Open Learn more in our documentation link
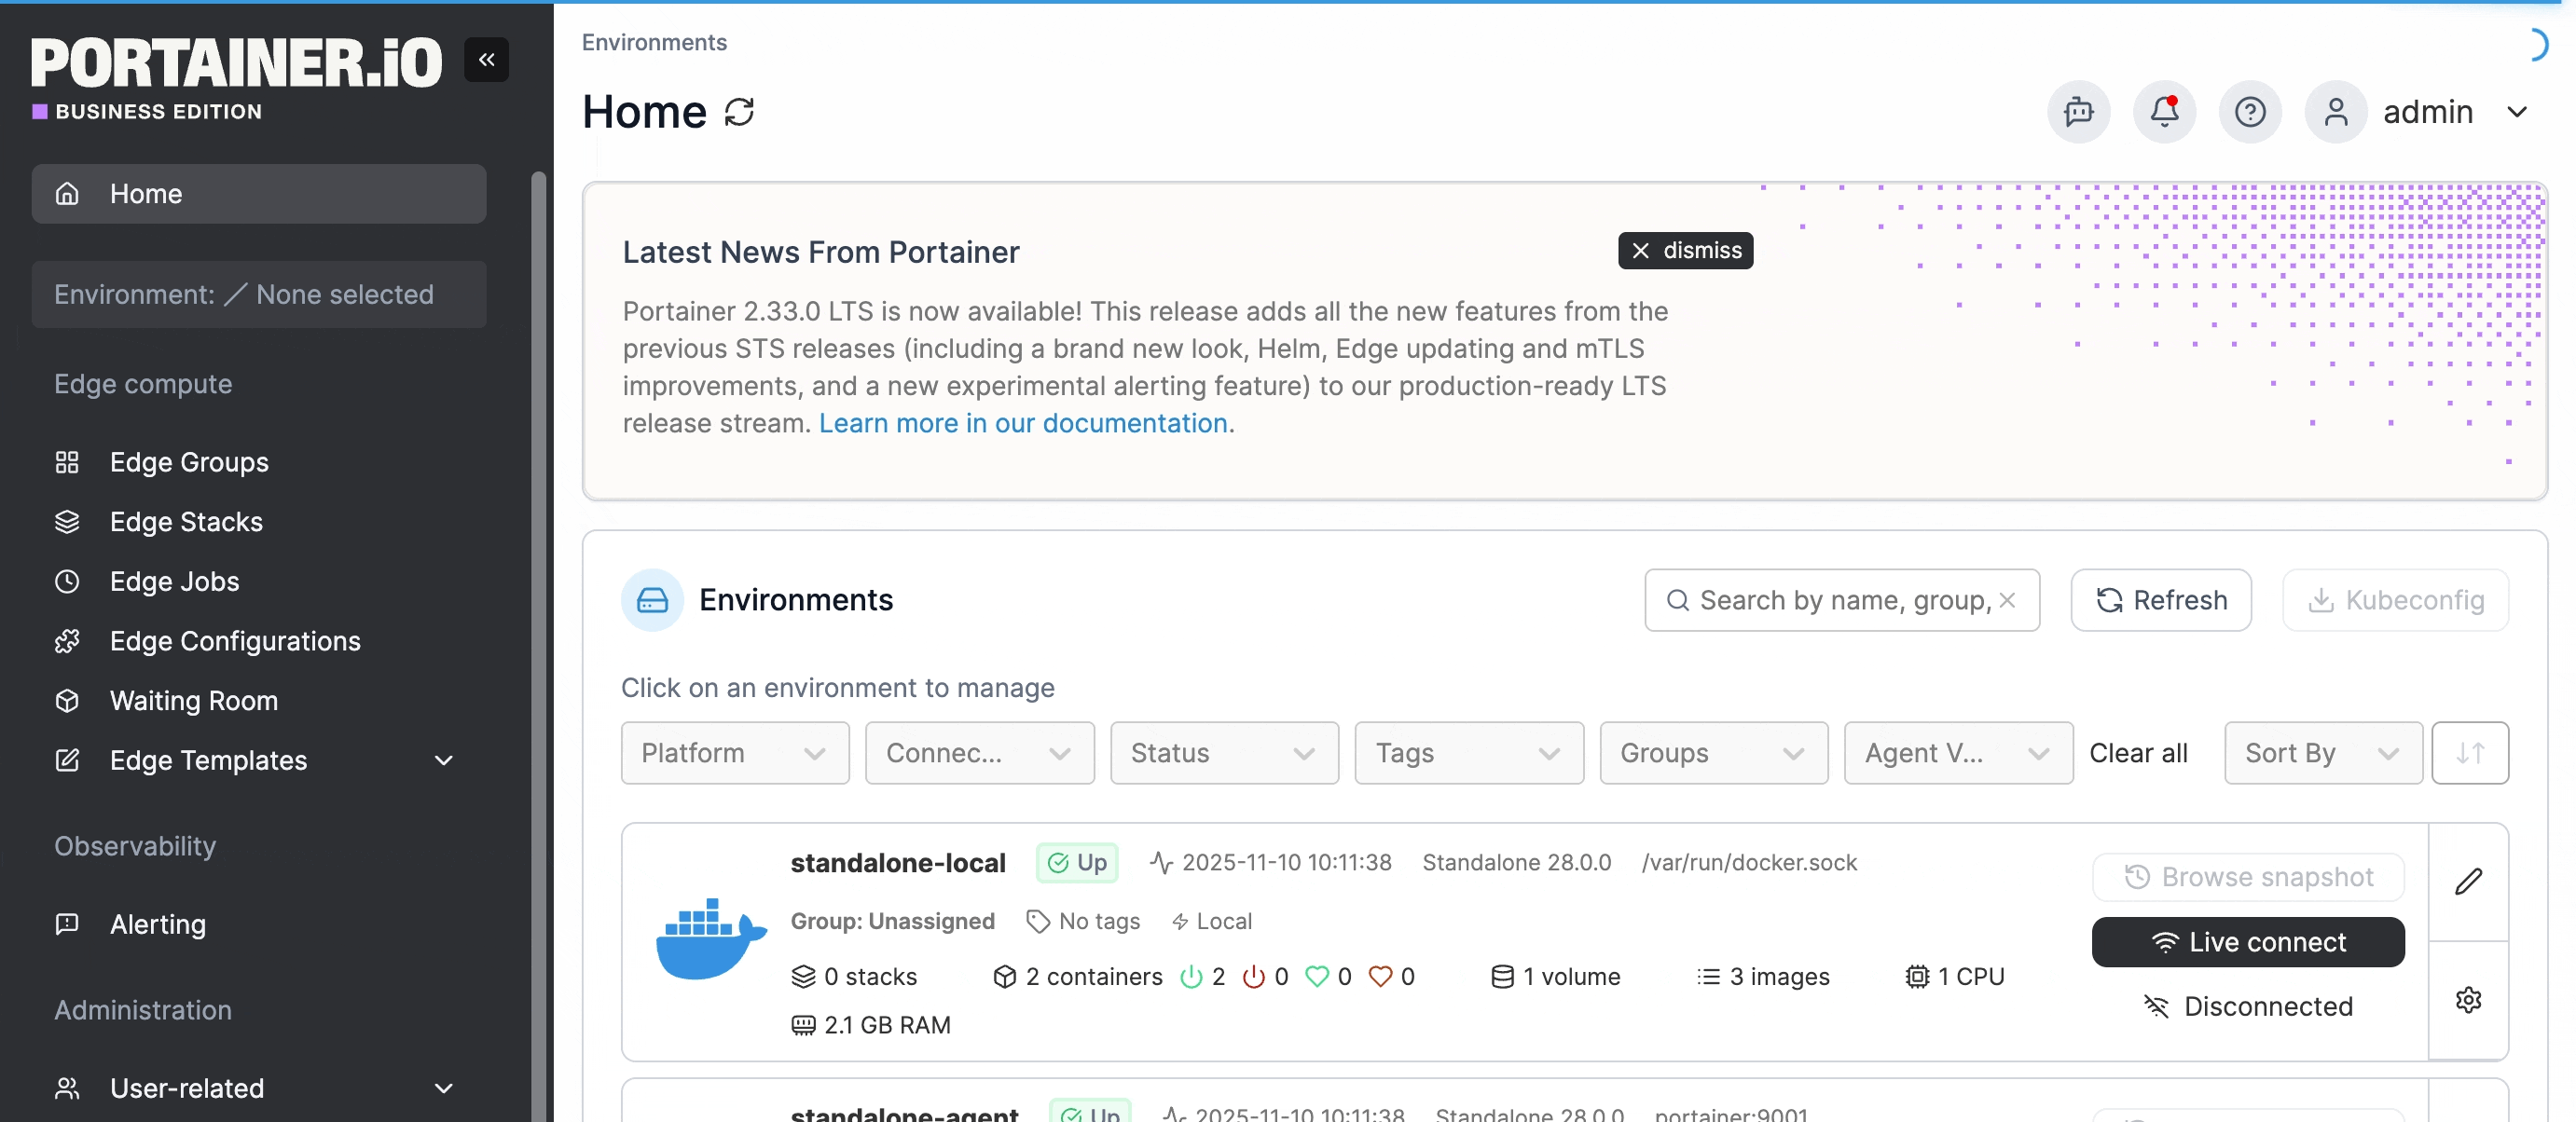Image resolution: width=2576 pixels, height=1122 pixels. tap(1022, 423)
